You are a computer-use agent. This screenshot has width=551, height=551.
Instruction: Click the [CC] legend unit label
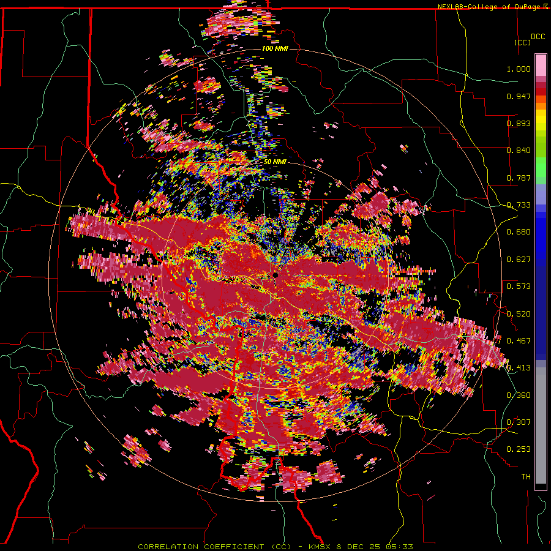point(523,42)
